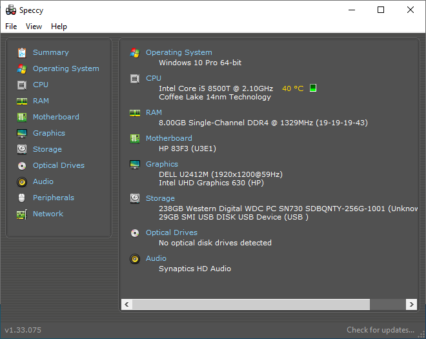Open the Storage section in sidebar
This screenshot has width=426, height=339.
coord(47,149)
